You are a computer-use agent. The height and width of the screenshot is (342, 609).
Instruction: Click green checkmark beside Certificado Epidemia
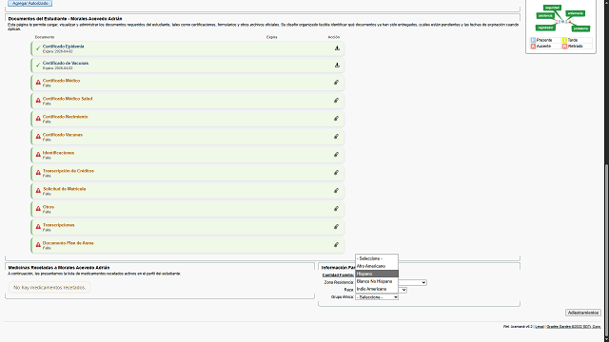38,48
